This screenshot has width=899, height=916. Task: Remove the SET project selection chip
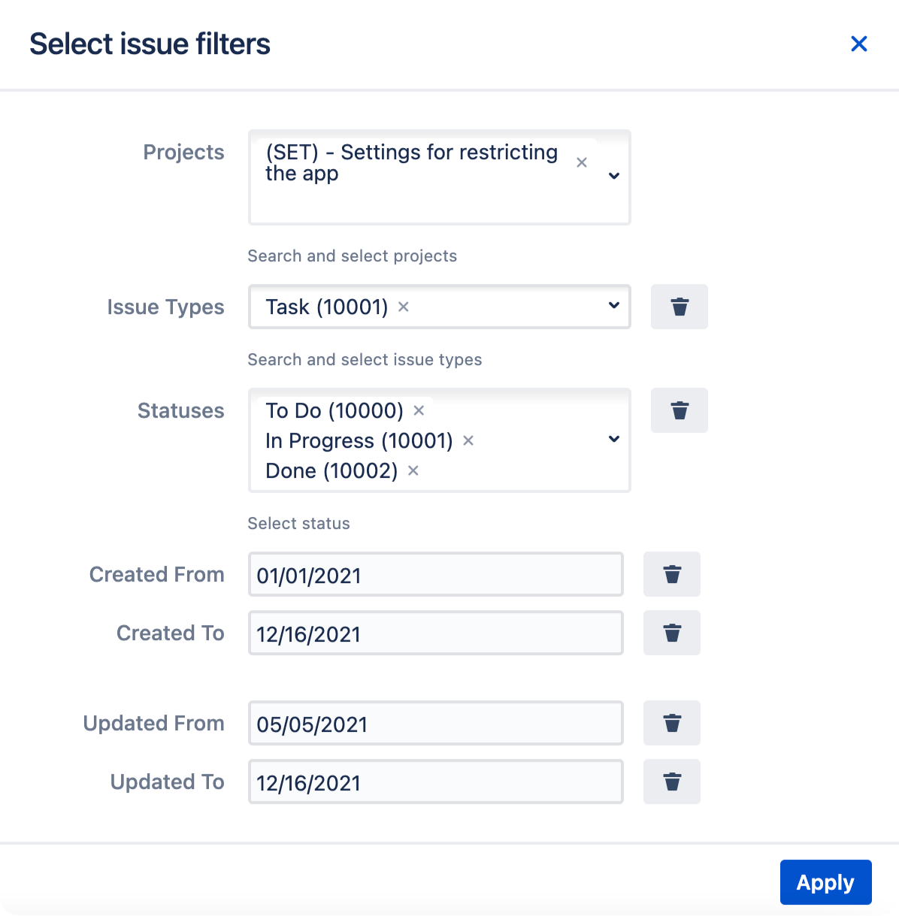tap(582, 162)
